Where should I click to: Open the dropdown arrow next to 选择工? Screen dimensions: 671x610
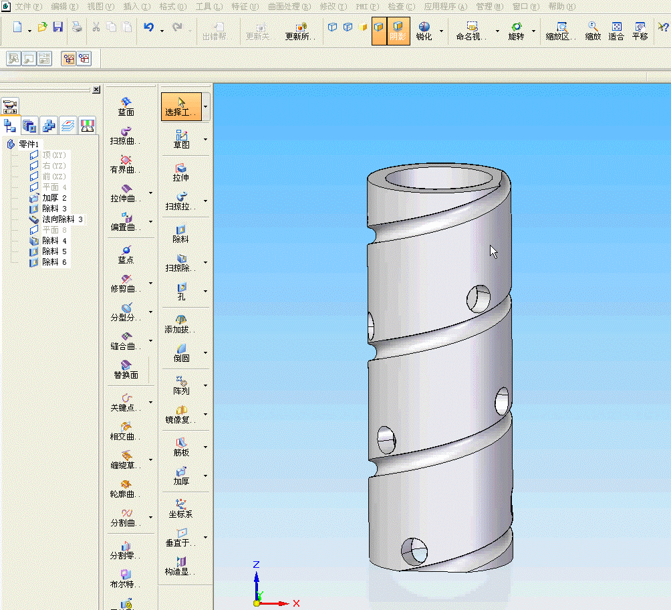[206, 106]
